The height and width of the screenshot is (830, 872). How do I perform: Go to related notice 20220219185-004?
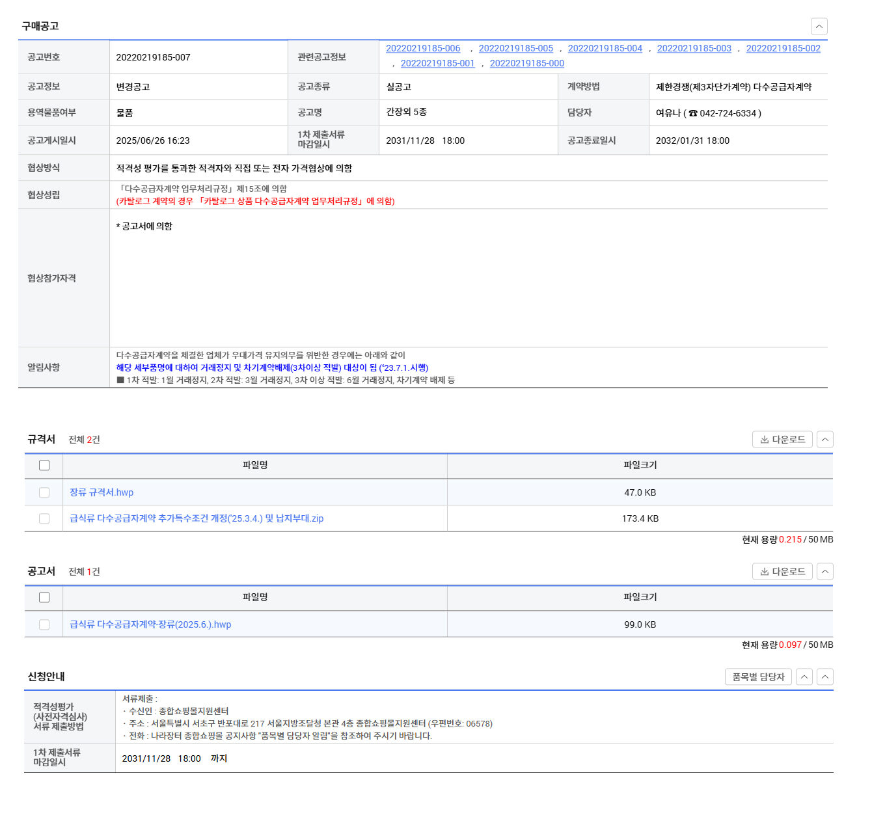[605, 49]
